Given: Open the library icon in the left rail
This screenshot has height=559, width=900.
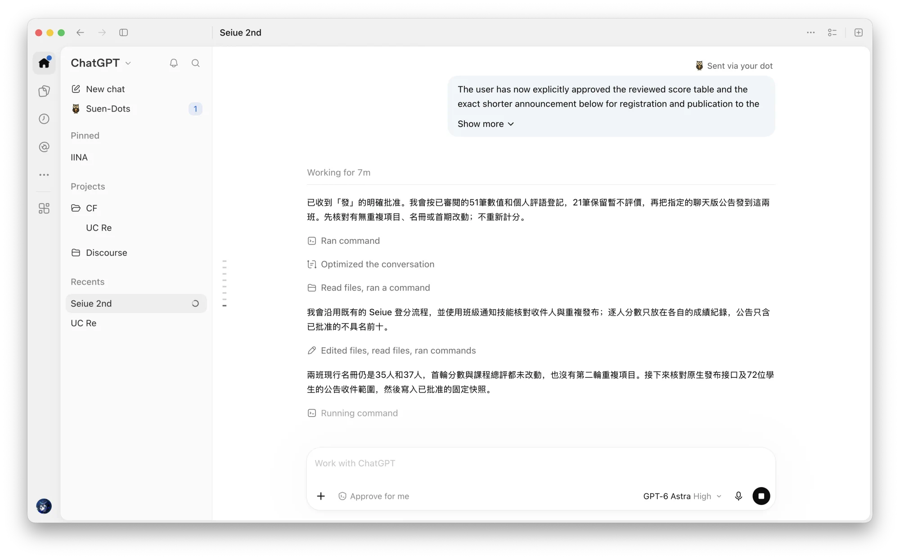Looking at the screenshot, I should click(44, 91).
